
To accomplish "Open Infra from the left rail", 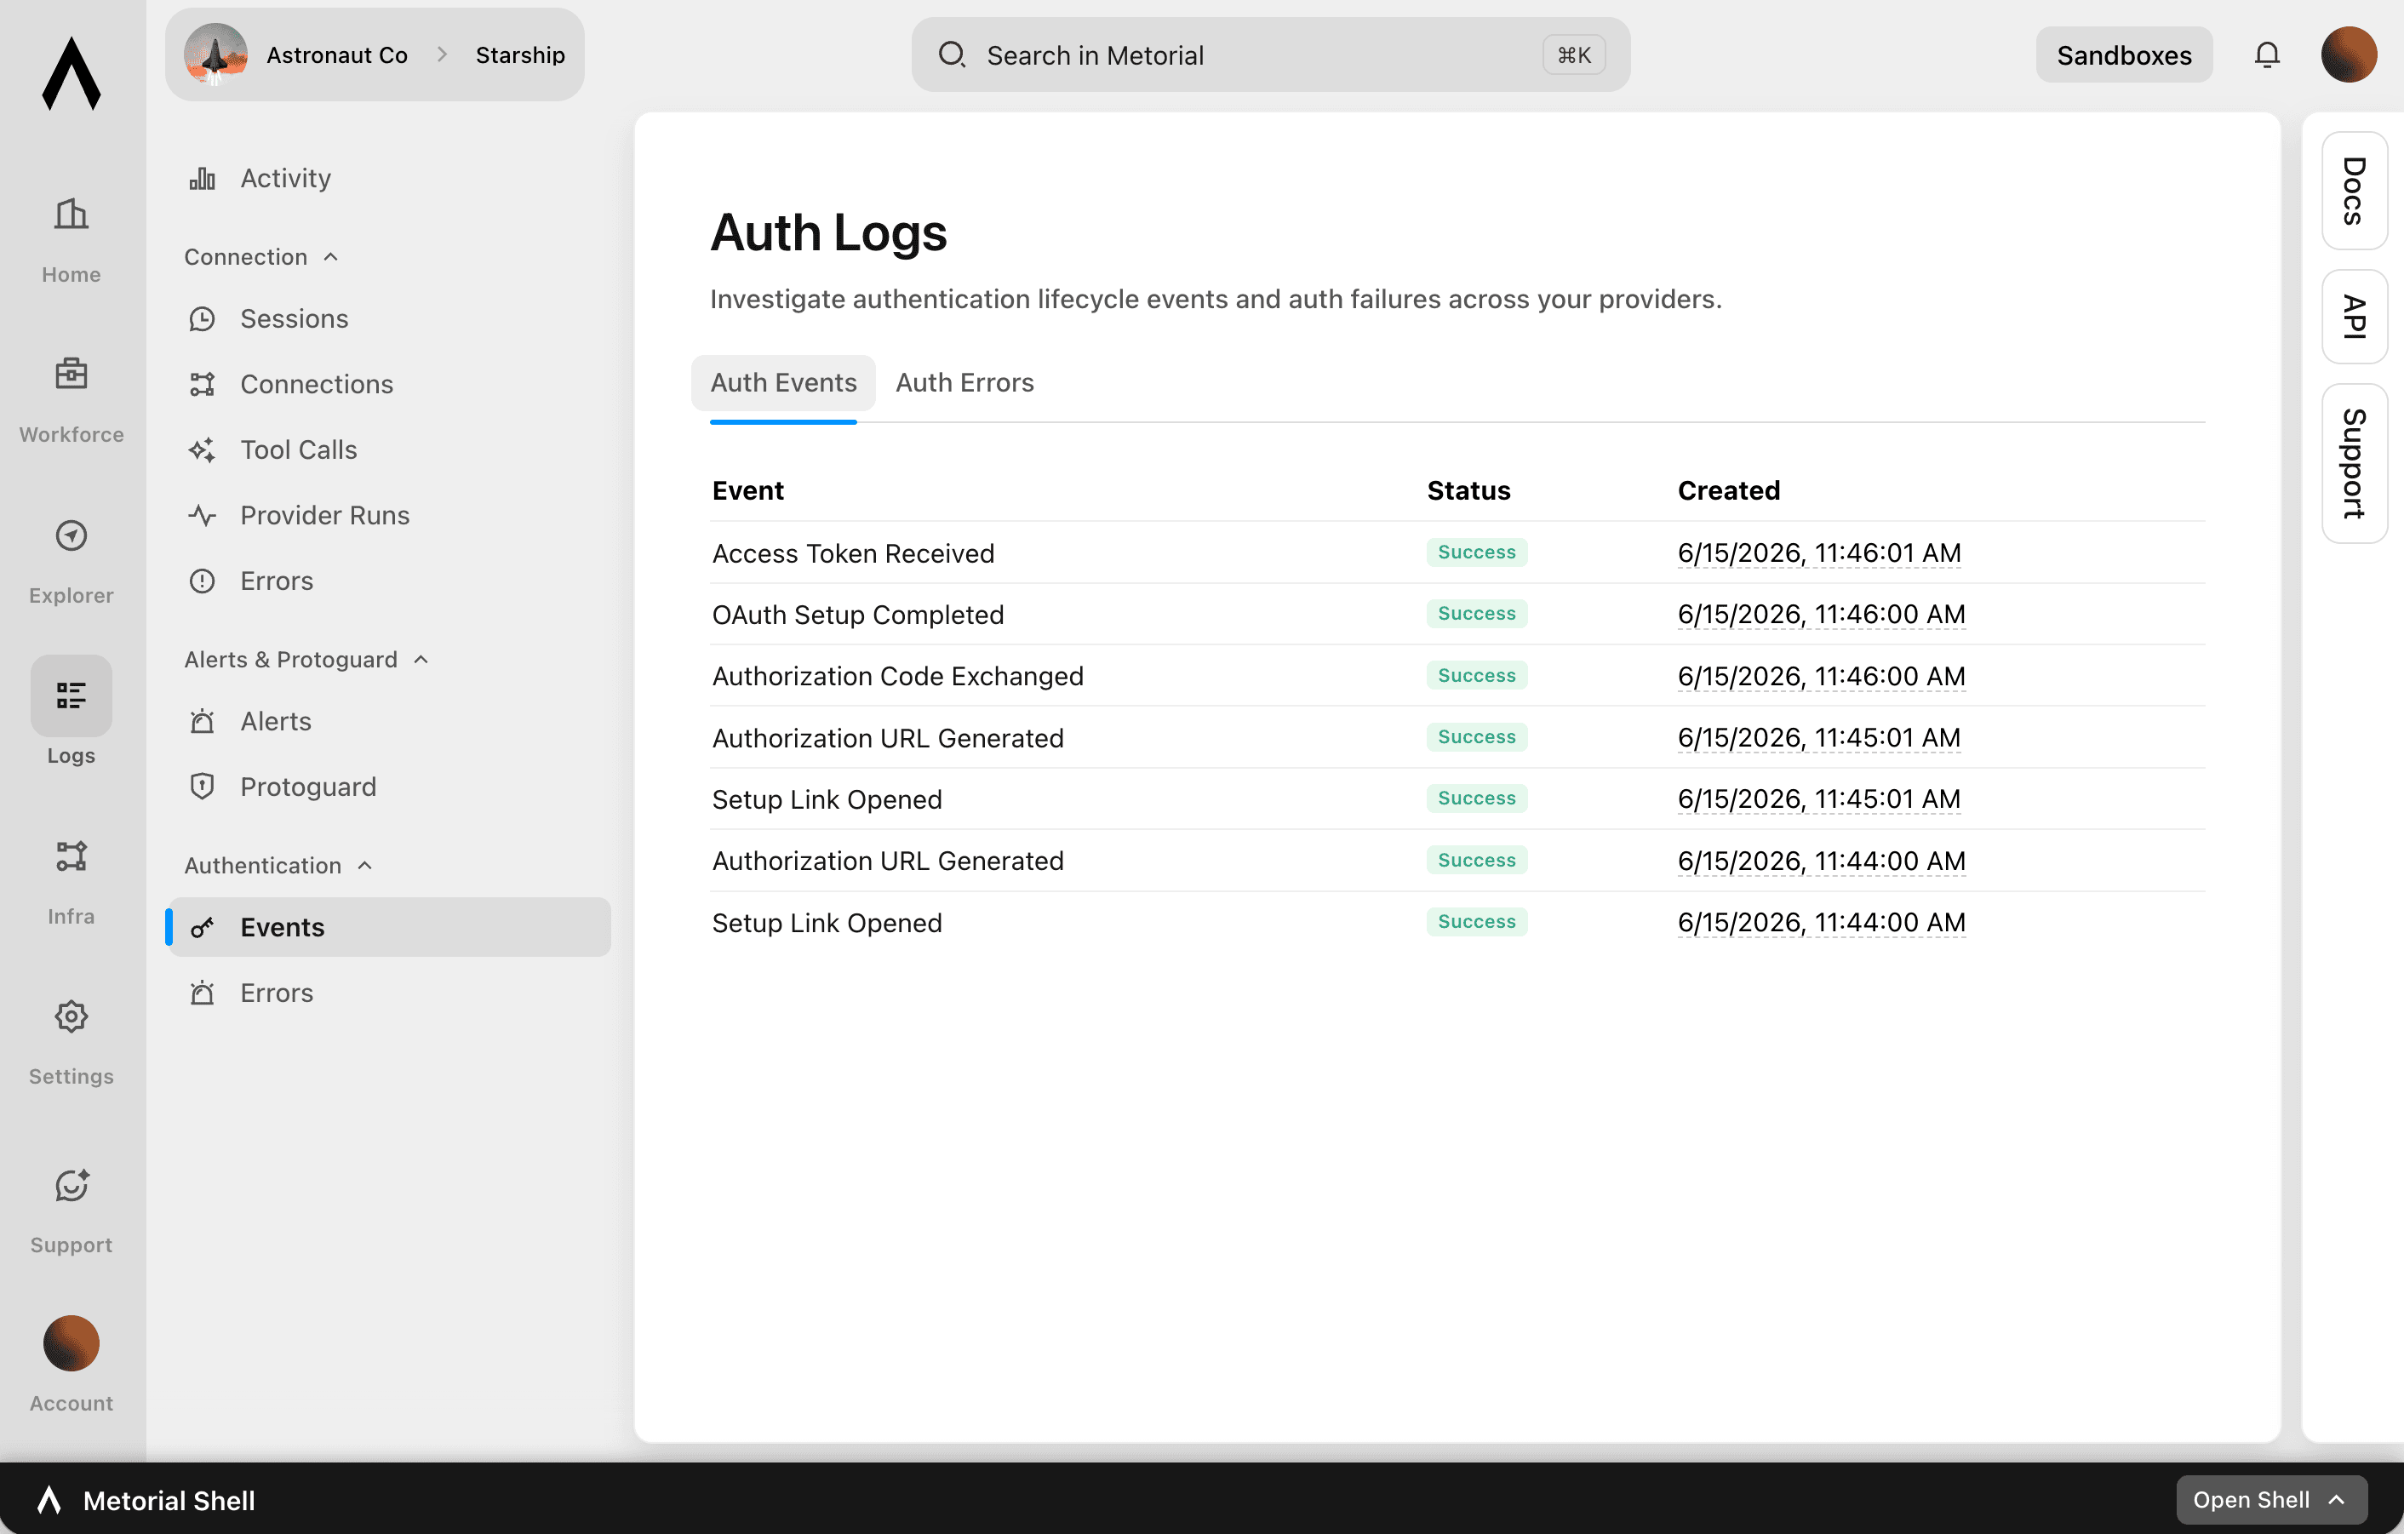I will (71, 882).
